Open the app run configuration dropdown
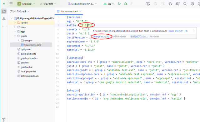200x122 pixels. pyautogui.click(x=109, y=4)
